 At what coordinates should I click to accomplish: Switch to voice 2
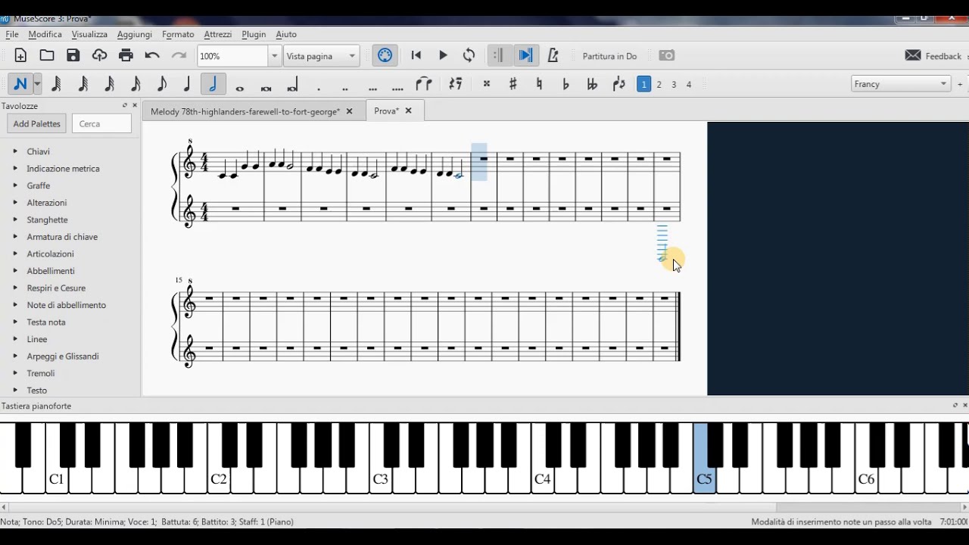(x=659, y=84)
